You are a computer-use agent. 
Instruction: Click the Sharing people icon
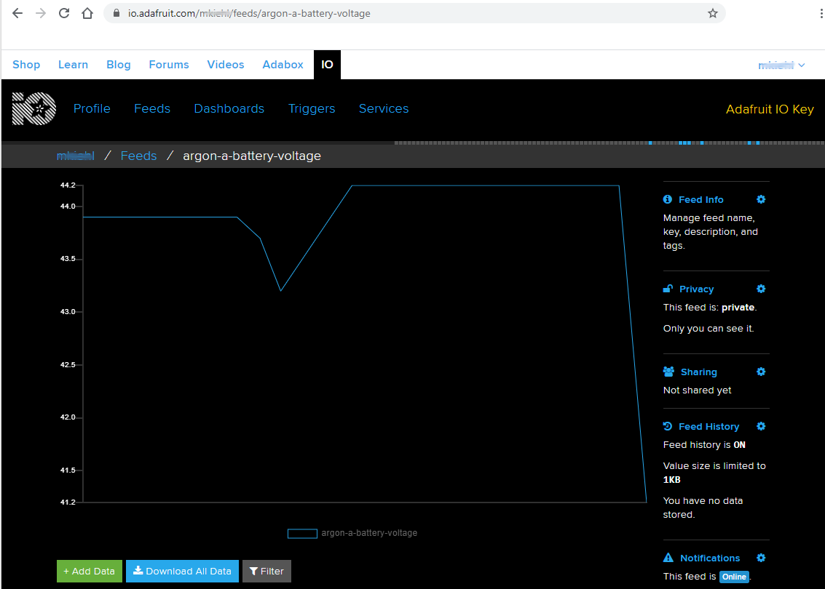coord(668,372)
